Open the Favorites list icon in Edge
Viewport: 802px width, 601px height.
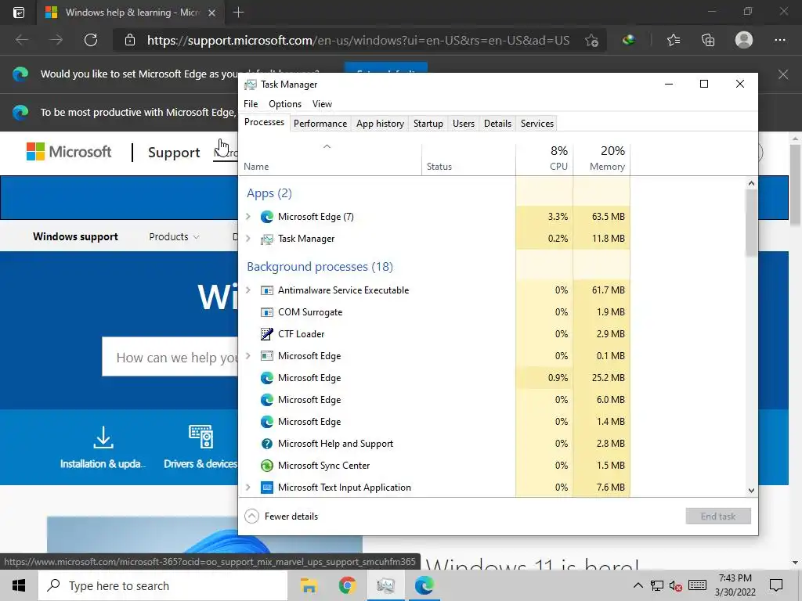[x=674, y=40]
